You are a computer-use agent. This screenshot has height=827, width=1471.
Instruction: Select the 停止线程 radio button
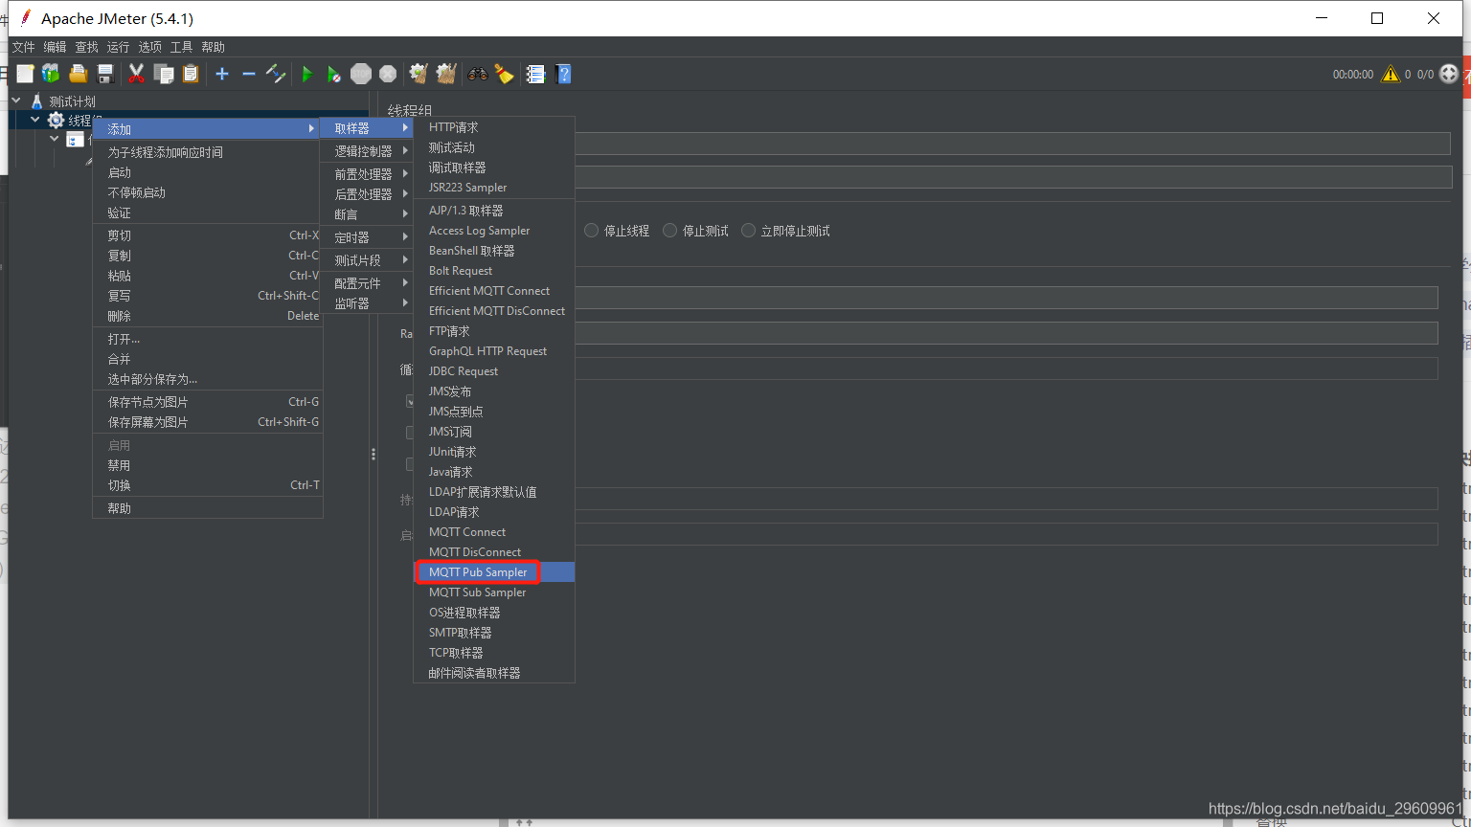[x=591, y=230]
